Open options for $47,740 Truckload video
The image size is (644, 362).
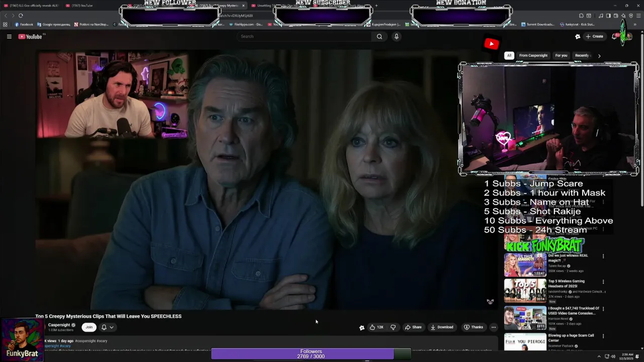click(603, 309)
